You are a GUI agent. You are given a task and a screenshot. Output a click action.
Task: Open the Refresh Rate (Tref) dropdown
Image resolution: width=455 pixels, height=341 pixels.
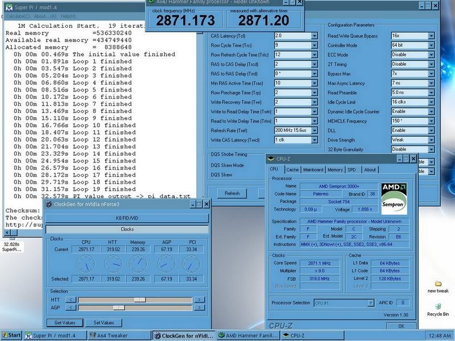click(x=314, y=130)
